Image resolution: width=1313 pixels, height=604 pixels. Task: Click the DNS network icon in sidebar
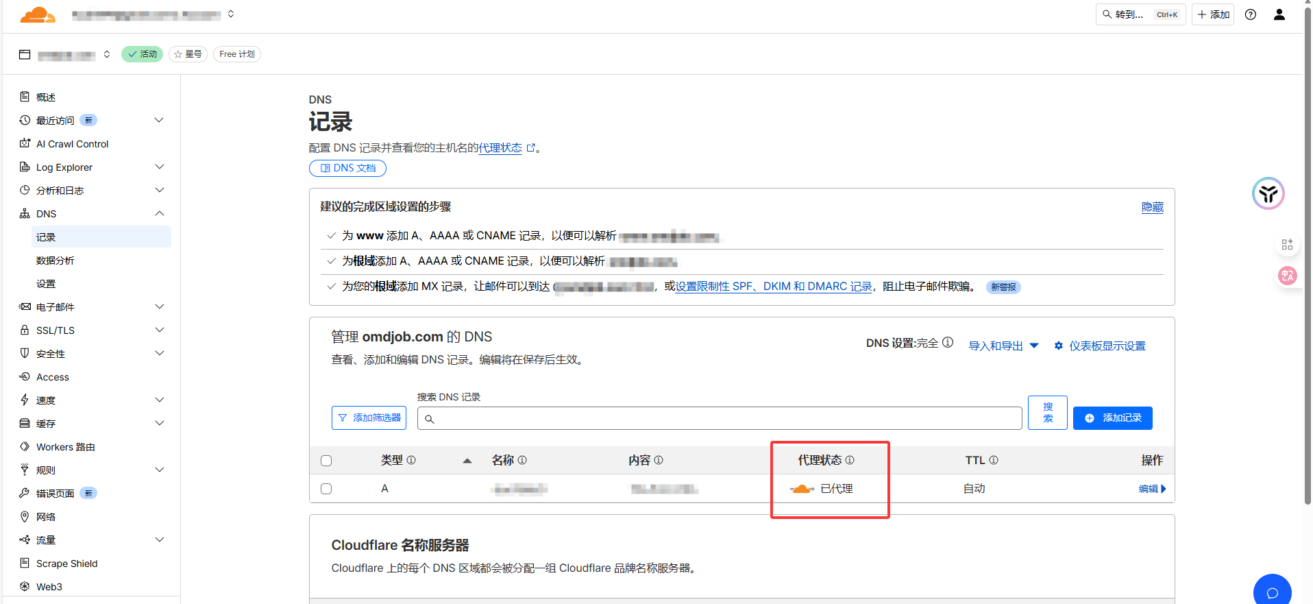pyautogui.click(x=25, y=213)
